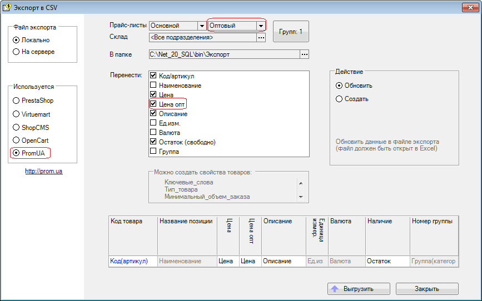The image size is (482, 301).
Task: Open folder browse button for В папке
Action: point(304,54)
